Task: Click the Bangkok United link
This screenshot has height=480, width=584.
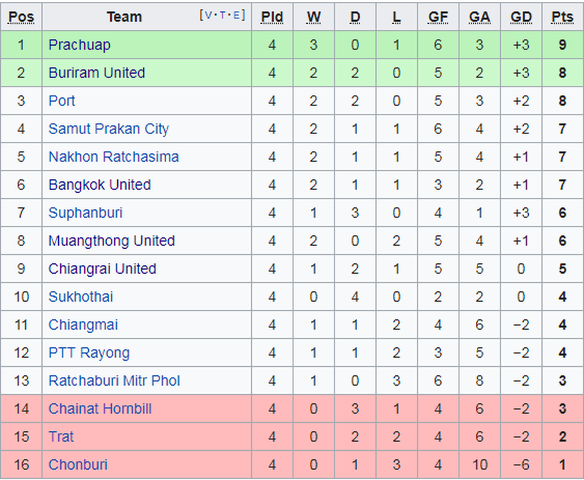Action: (99, 185)
